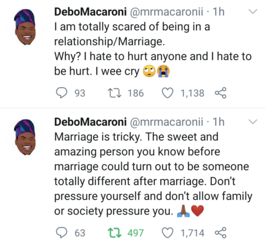Share the first tweet via share icon
This screenshot has width=265, height=245.
[220, 93]
